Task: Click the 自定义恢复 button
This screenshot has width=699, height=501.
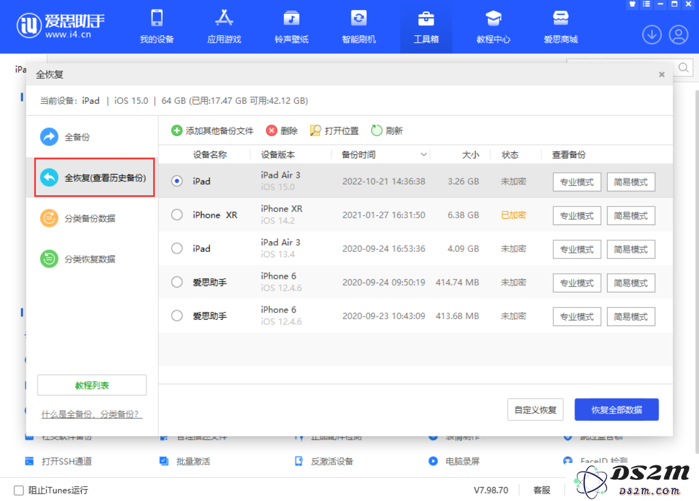Action: [x=535, y=410]
